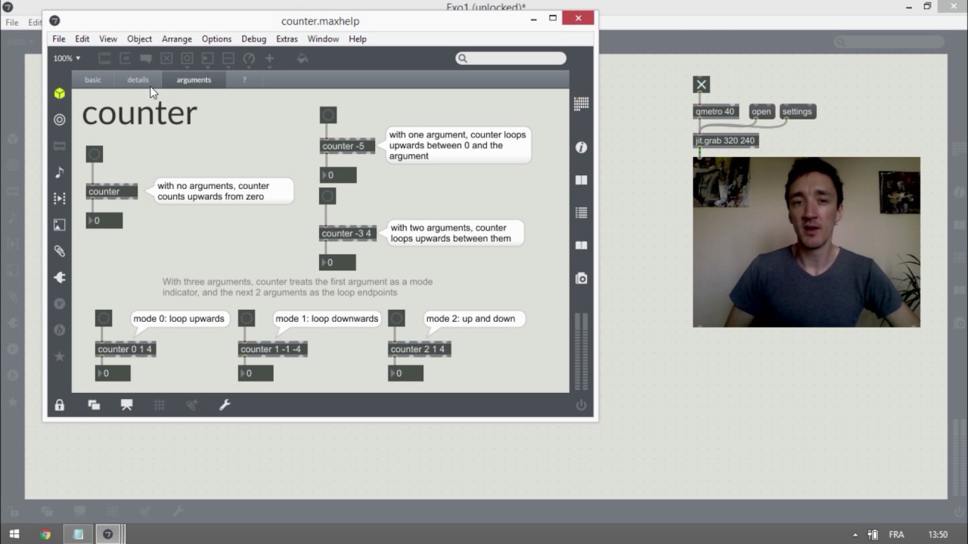Image resolution: width=968 pixels, height=544 pixels.
Task: Click bang button above counter -3 4
Action: [327, 196]
